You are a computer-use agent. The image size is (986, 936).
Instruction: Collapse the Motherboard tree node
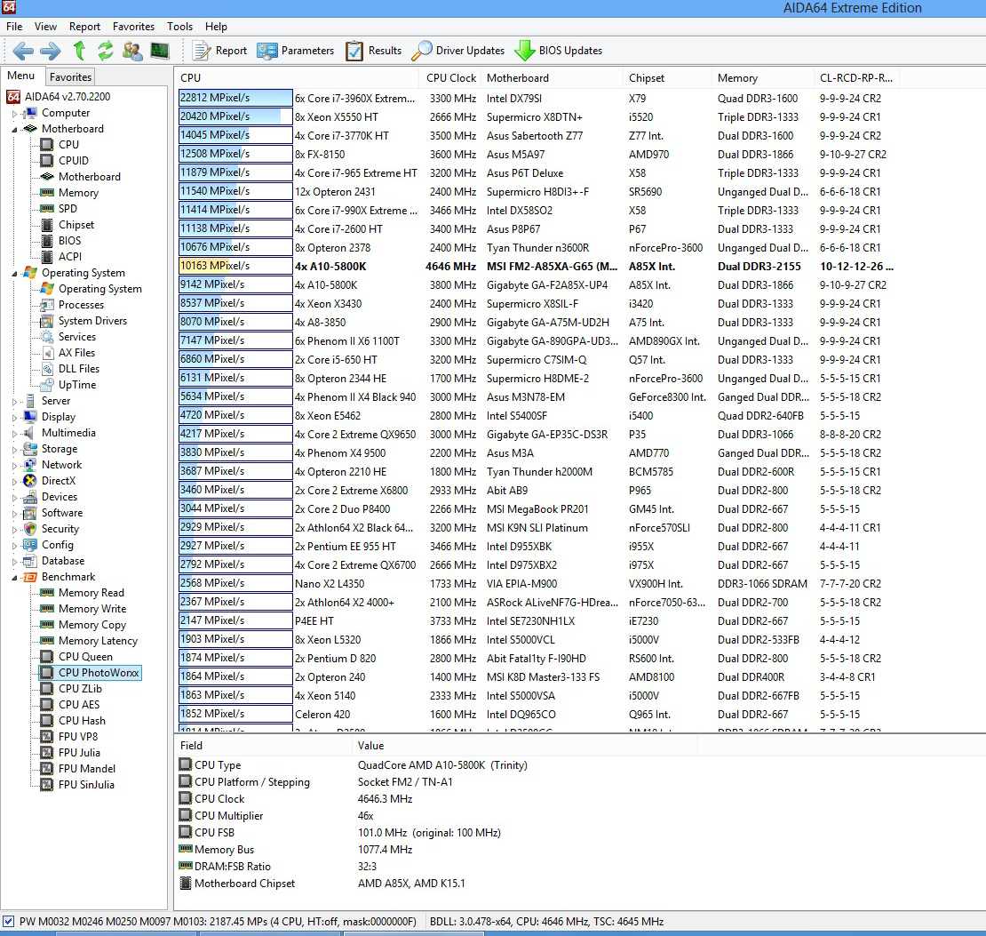(14, 129)
